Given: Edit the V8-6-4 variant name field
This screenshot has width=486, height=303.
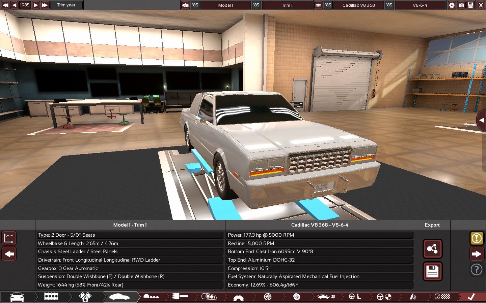Looking at the screenshot, I should click(420, 5).
